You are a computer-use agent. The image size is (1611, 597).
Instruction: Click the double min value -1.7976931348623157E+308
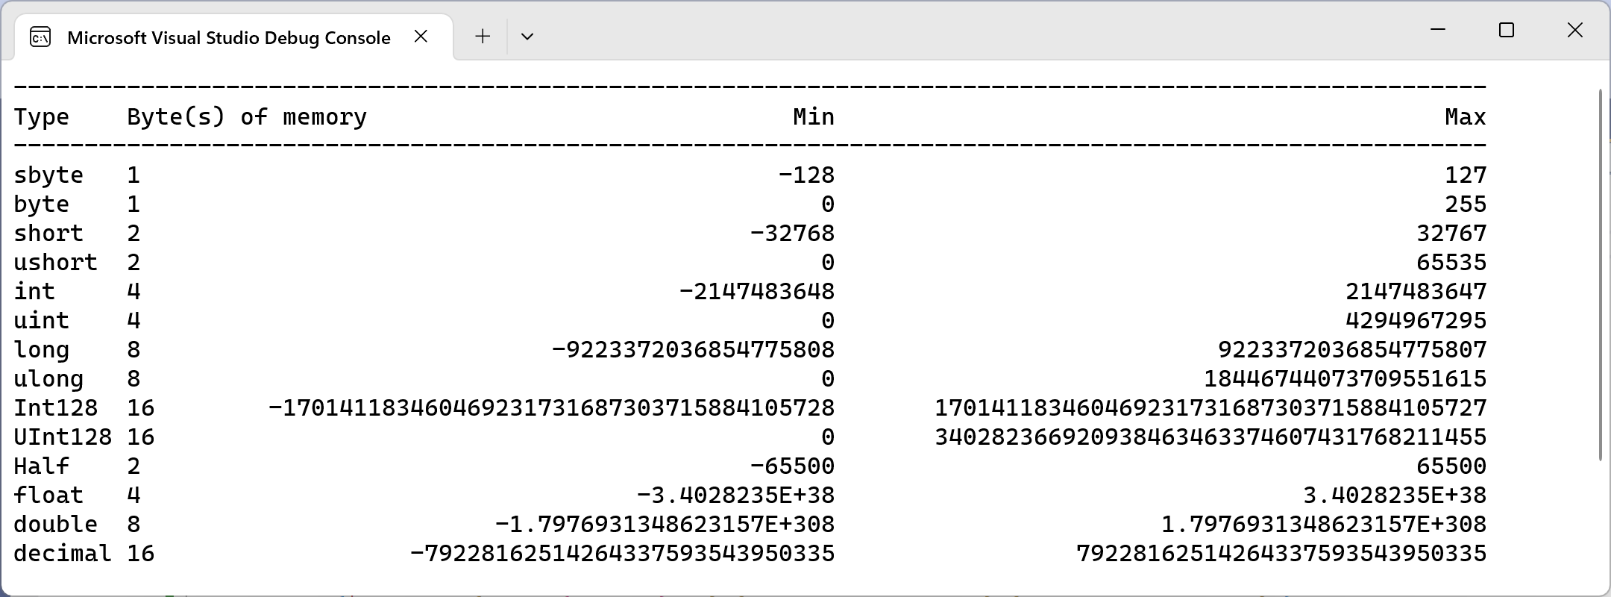pos(665,525)
